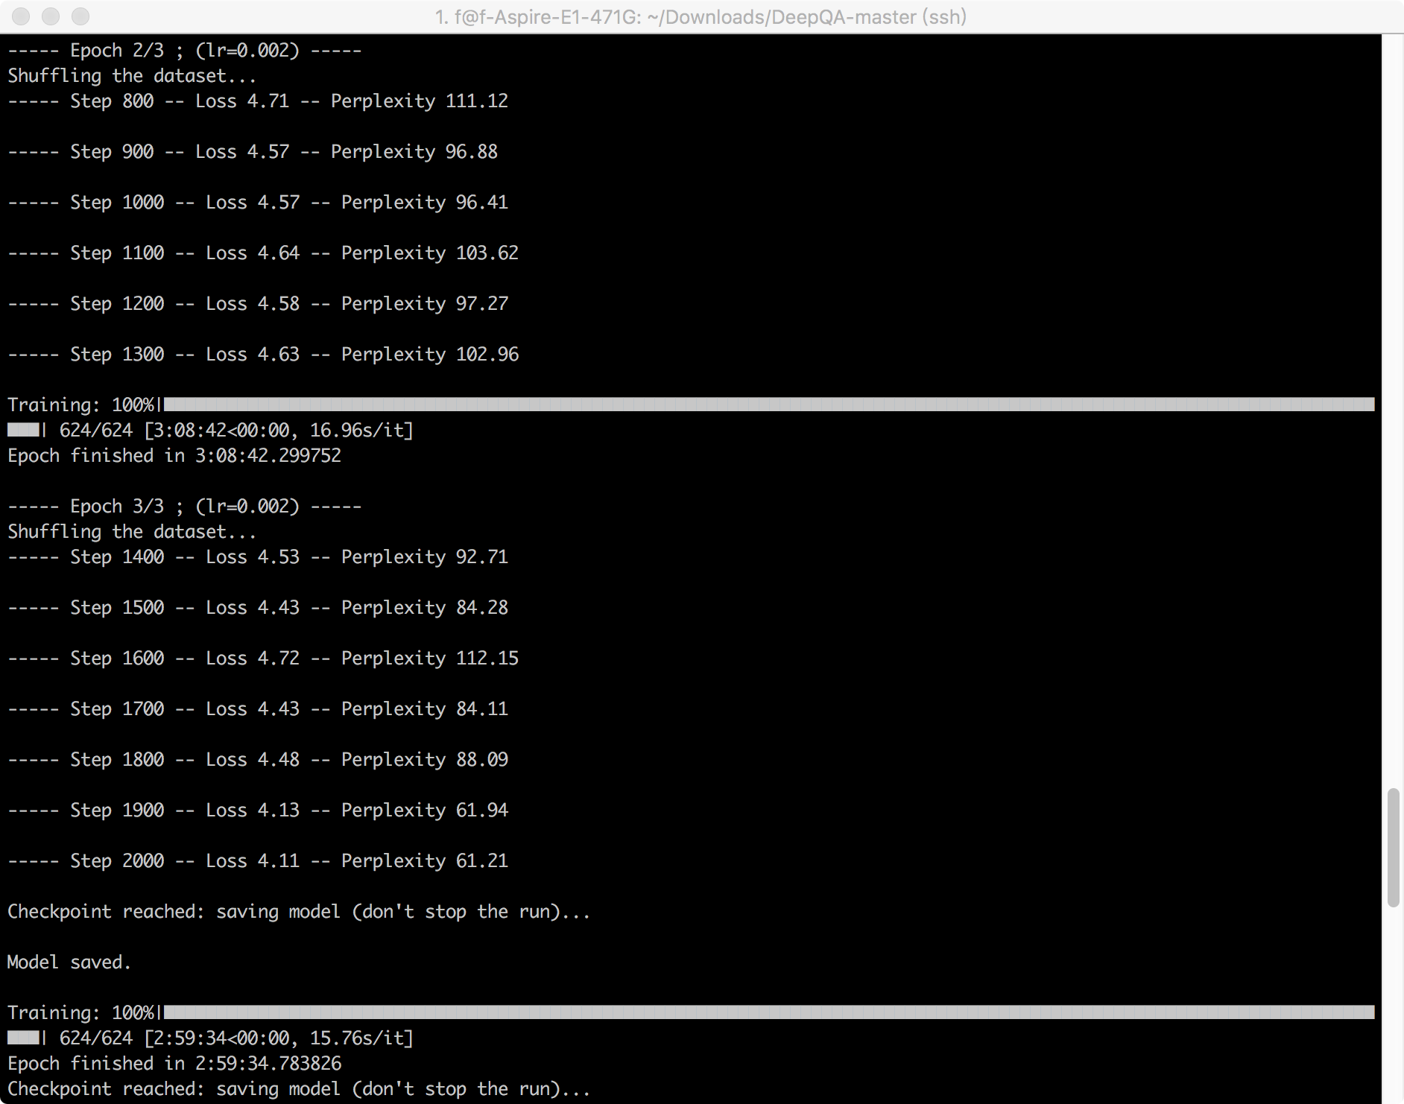
Task: Click the 'Epoch 3/3 ; (lr=0.002)' line
Action: click(x=185, y=507)
